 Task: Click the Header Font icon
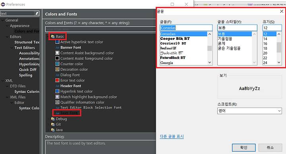pos(57,86)
